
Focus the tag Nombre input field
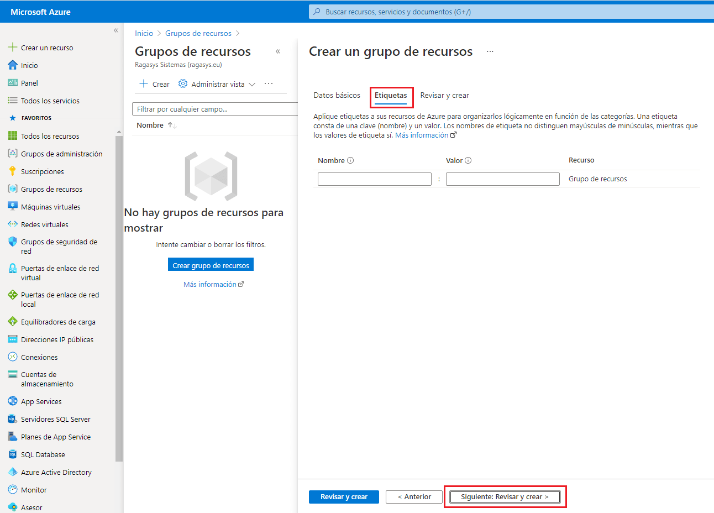click(375, 179)
